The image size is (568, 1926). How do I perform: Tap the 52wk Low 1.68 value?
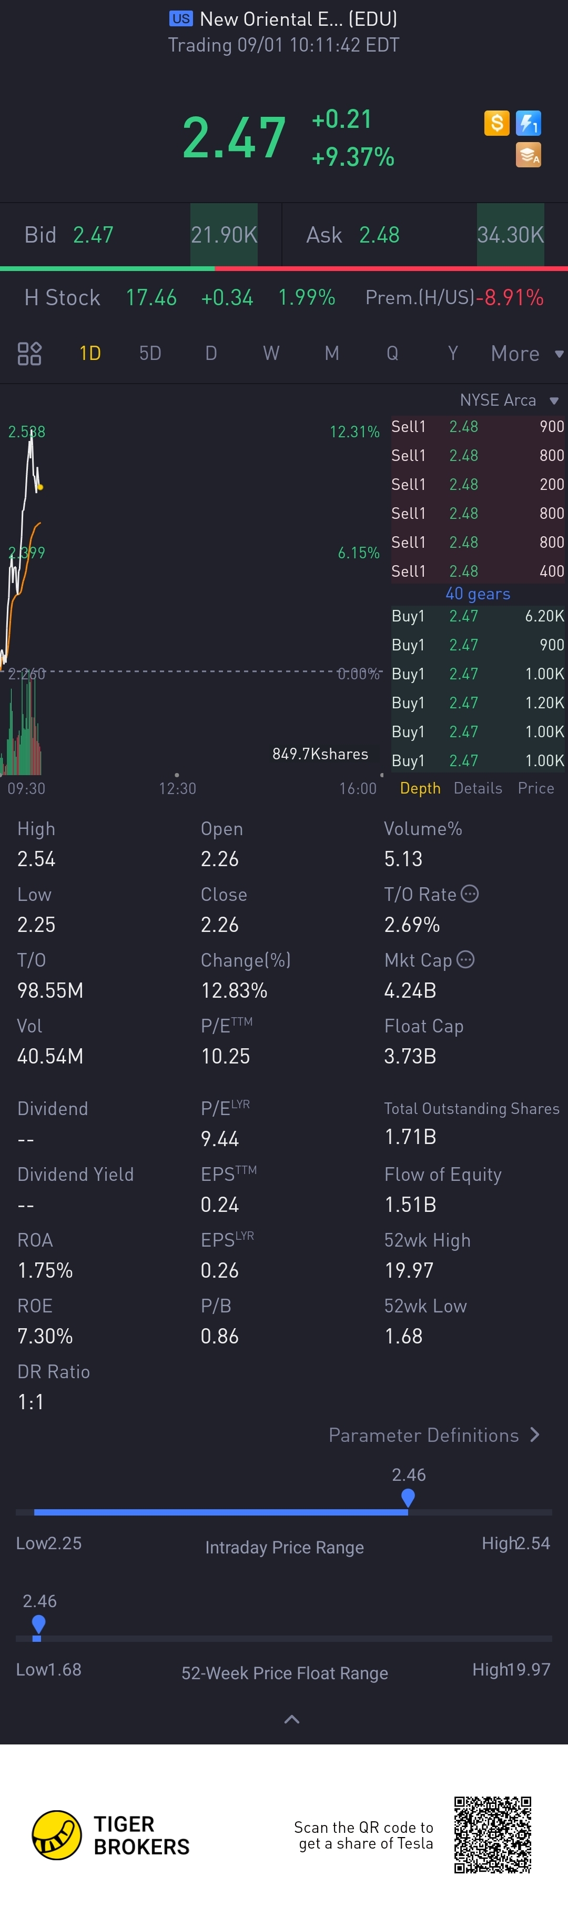tap(403, 1336)
